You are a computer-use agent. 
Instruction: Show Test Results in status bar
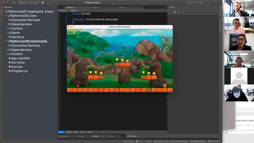point(128,141)
